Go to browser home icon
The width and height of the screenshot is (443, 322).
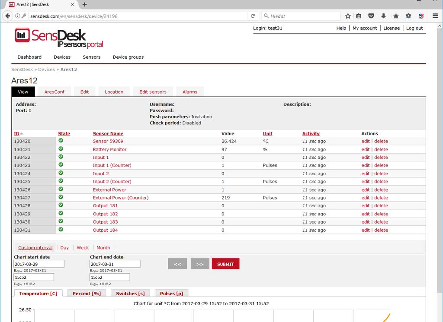point(396,16)
